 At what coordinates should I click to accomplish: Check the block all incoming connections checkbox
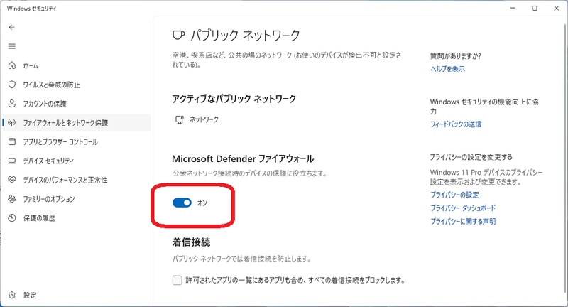click(177, 280)
